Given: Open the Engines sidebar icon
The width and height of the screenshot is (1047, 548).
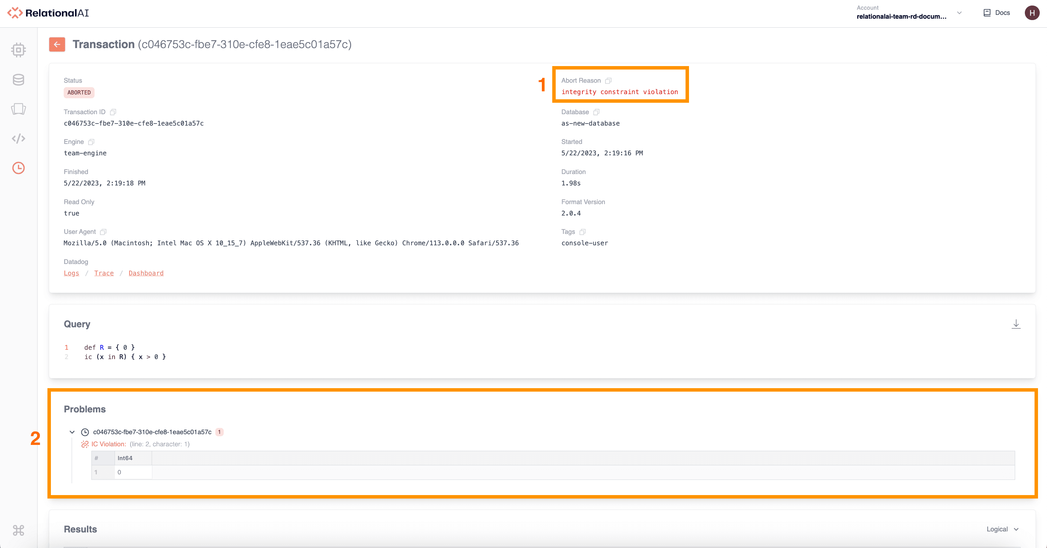Looking at the screenshot, I should [18, 49].
